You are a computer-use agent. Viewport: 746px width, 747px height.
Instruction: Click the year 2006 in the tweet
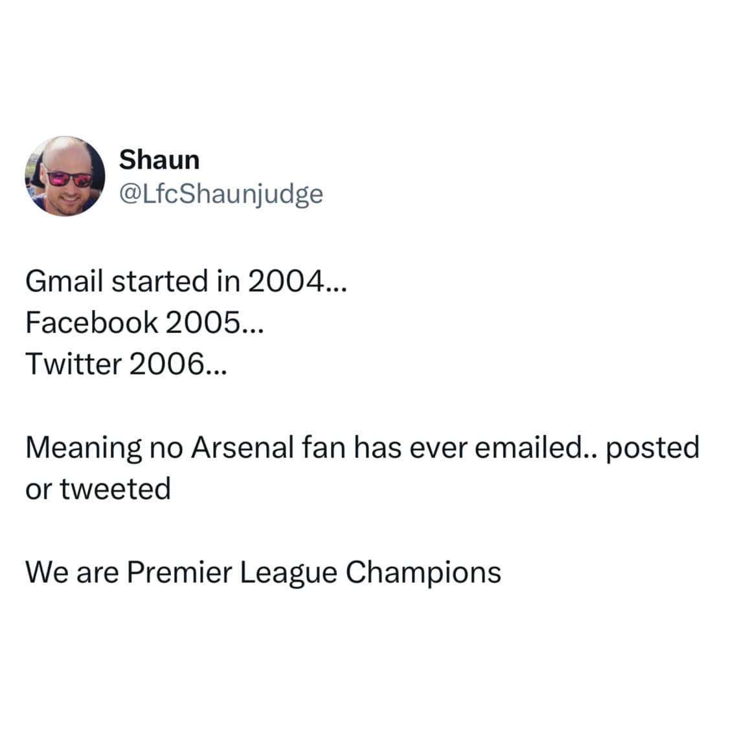pos(165,364)
